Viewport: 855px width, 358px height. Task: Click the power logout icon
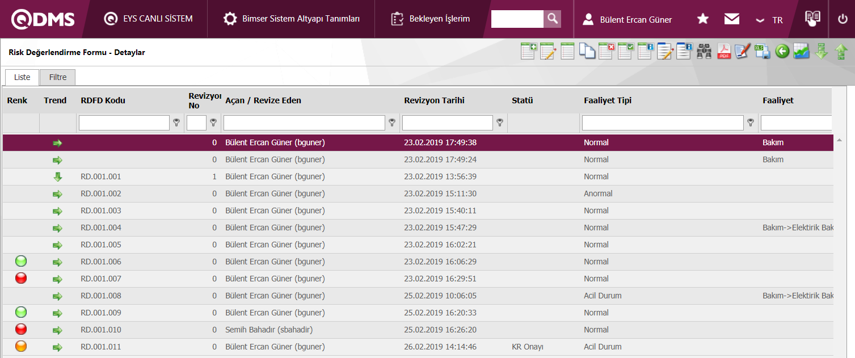(x=843, y=19)
